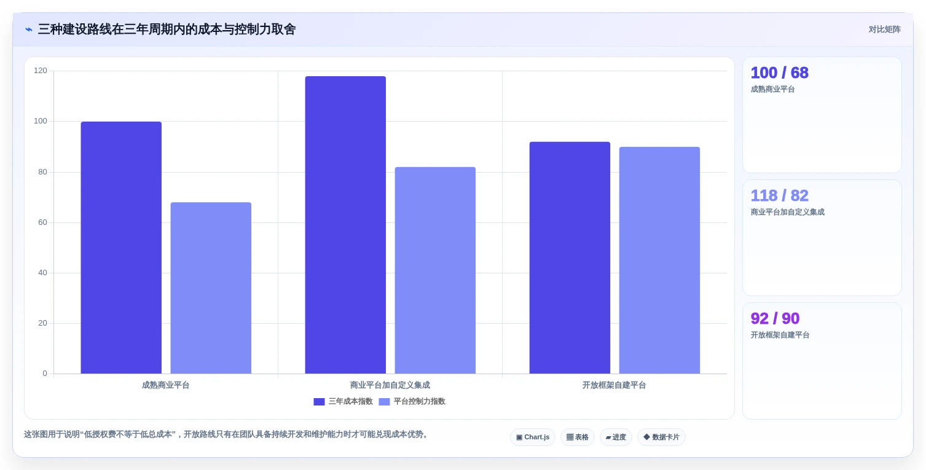Image resolution: width=926 pixels, height=470 pixels.
Task: Click the 对比矩阵 label in the header
Action: pos(884,29)
